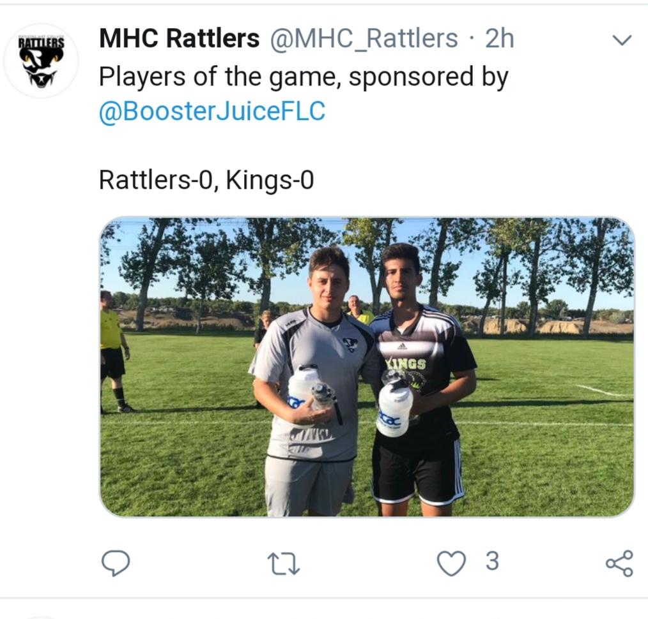Open the MHC Rattlers profile avatar
This screenshot has width=648, height=619.
point(41,61)
